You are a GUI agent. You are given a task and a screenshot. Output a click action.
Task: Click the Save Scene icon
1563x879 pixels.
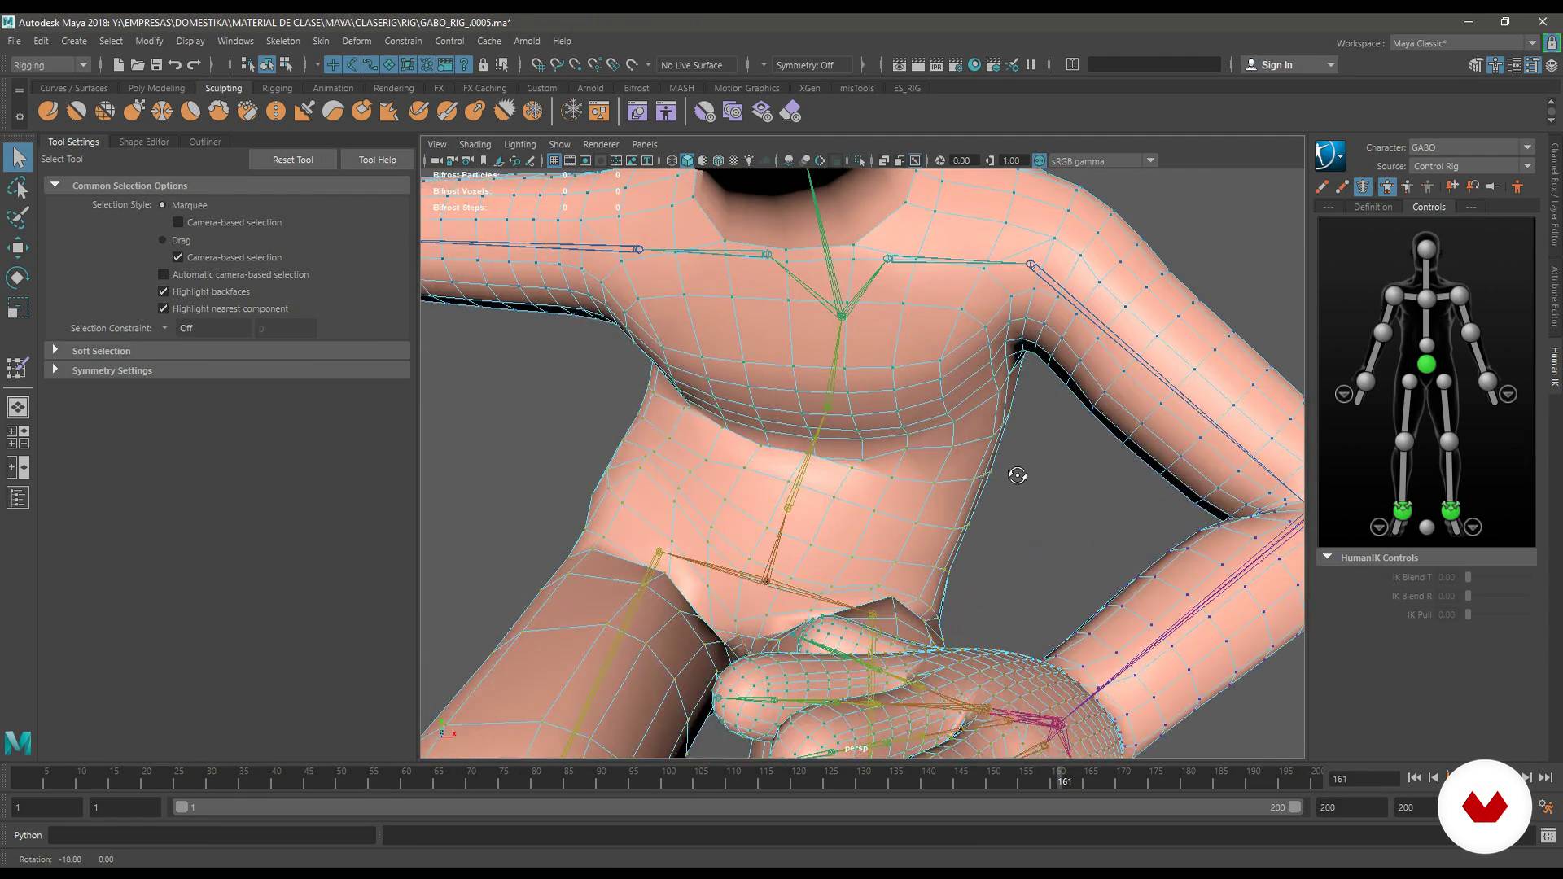coord(155,65)
